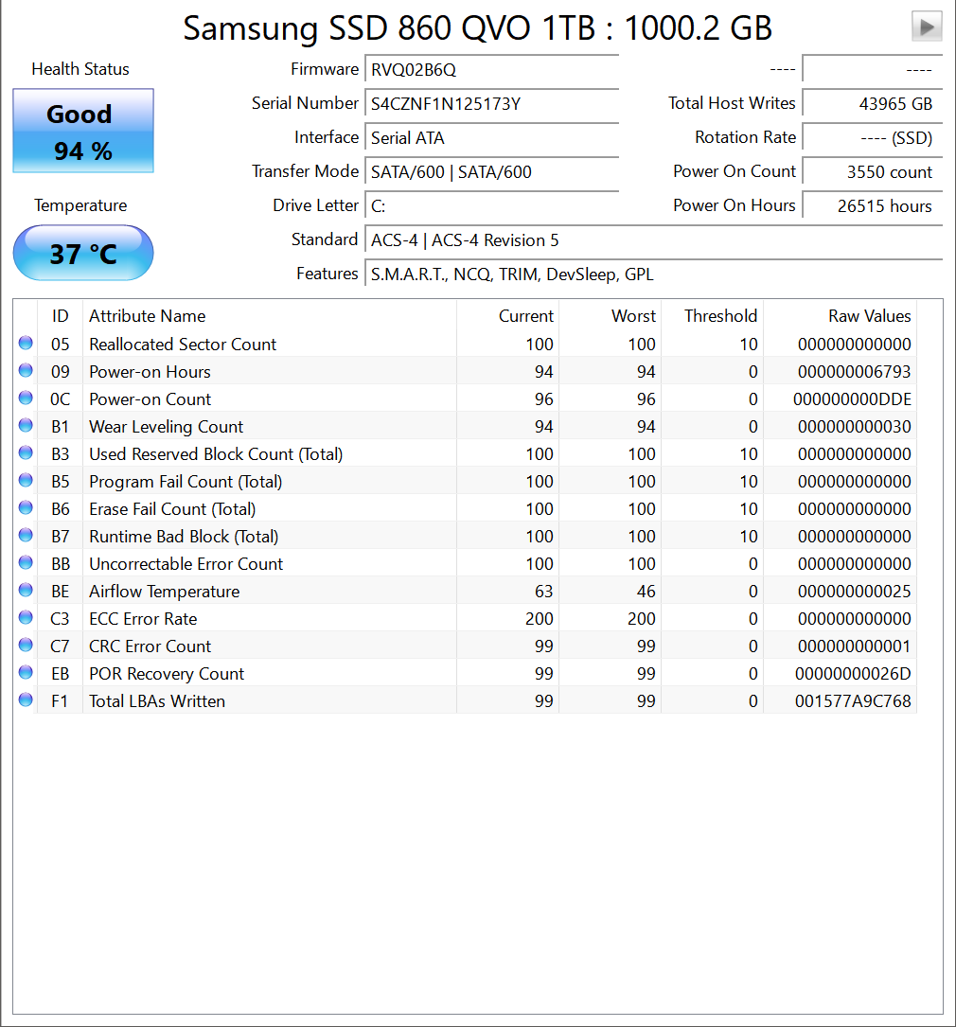Click raw value 000000000025

(854, 592)
